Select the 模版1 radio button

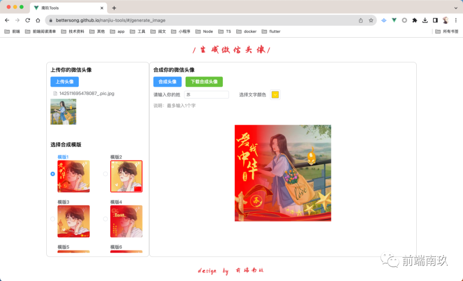pos(53,174)
